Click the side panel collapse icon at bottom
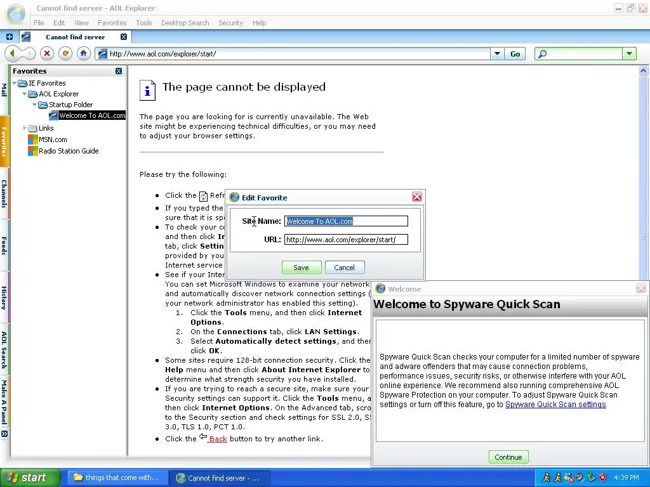Viewport: 650px width, 487px height. pyautogui.click(x=4, y=434)
